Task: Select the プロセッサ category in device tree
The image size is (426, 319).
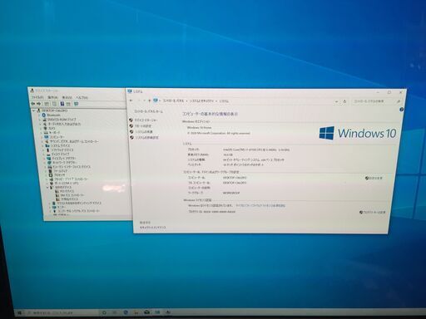Action: pos(59,175)
